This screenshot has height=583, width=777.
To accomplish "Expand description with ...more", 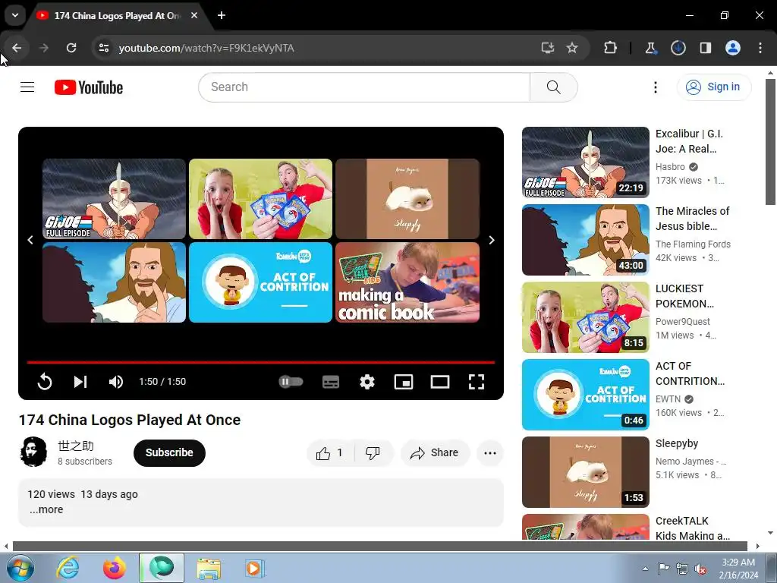I will (x=46, y=509).
